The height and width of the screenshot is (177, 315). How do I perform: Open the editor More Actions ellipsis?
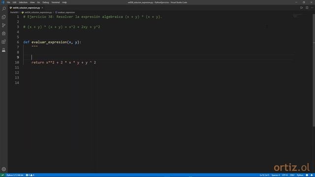click(312, 8)
